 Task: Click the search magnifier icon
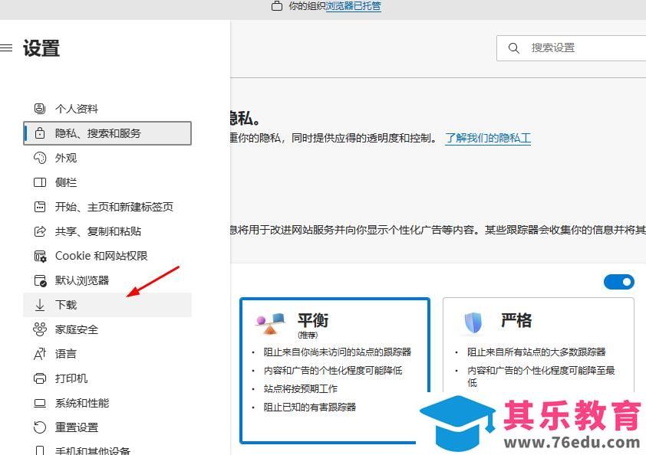point(514,48)
